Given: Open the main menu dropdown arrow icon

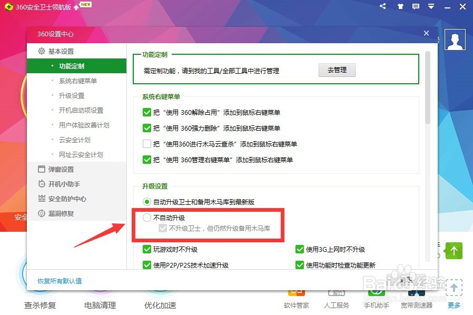Looking at the screenshot, I should click(x=431, y=6).
